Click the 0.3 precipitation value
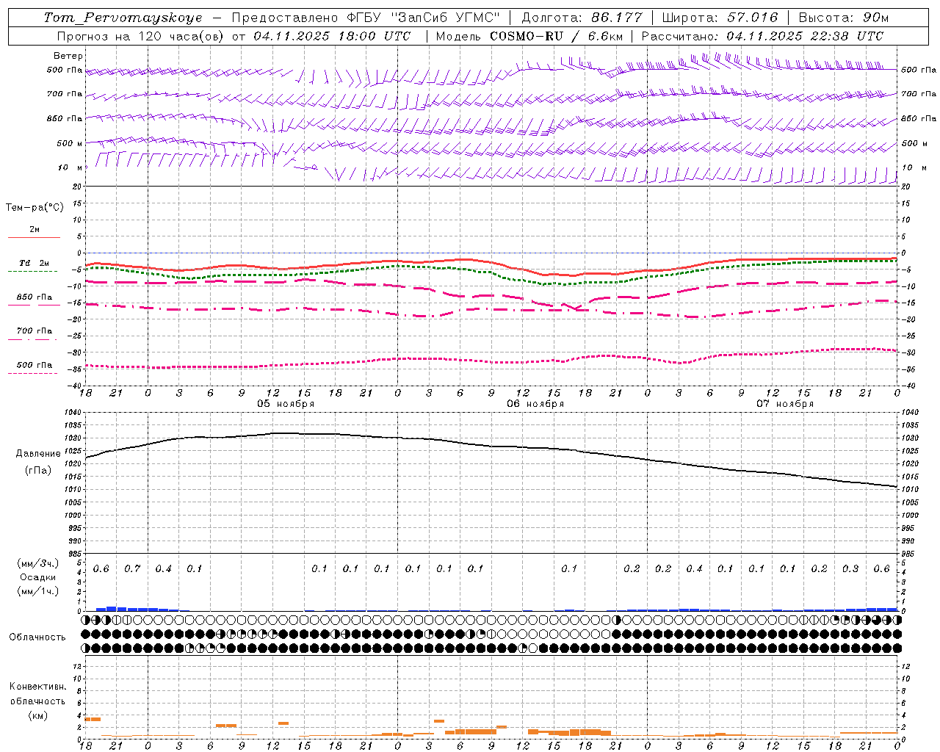The image size is (940, 752). [x=850, y=569]
